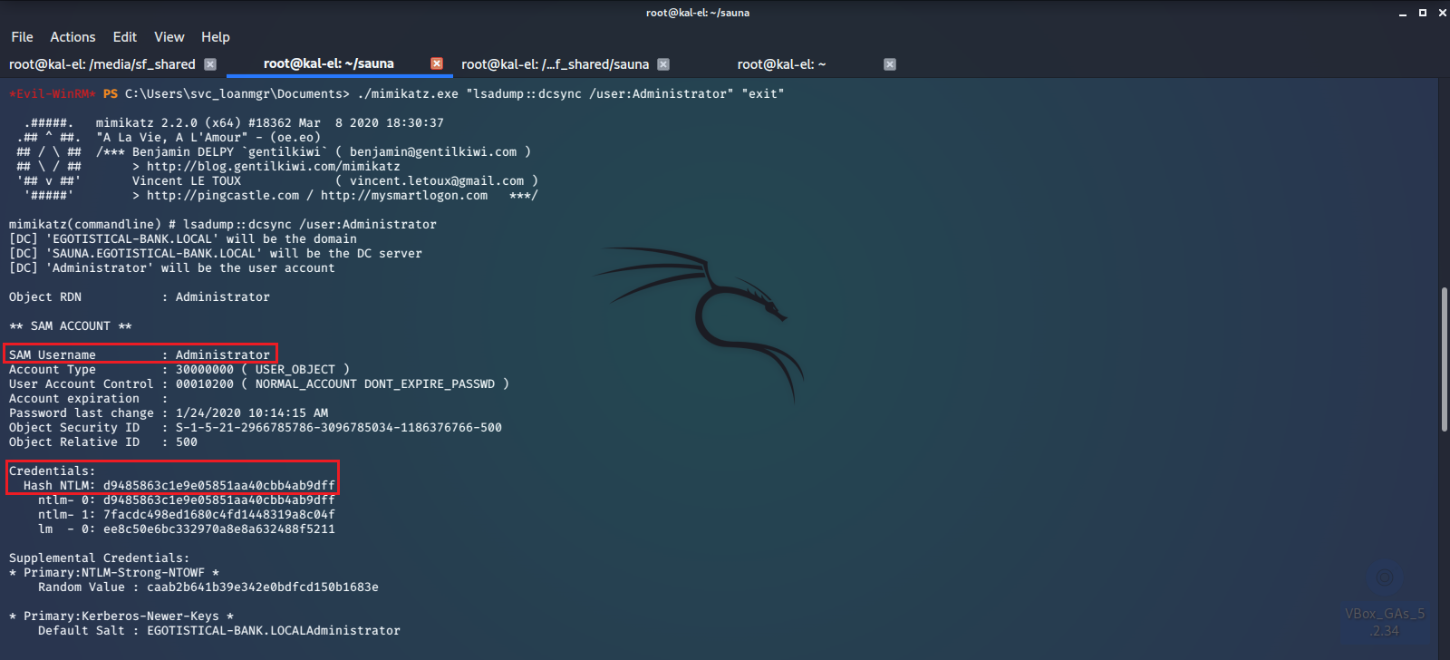1450x660 pixels.
Task: Click the Default Salt line
Action: click(219, 630)
